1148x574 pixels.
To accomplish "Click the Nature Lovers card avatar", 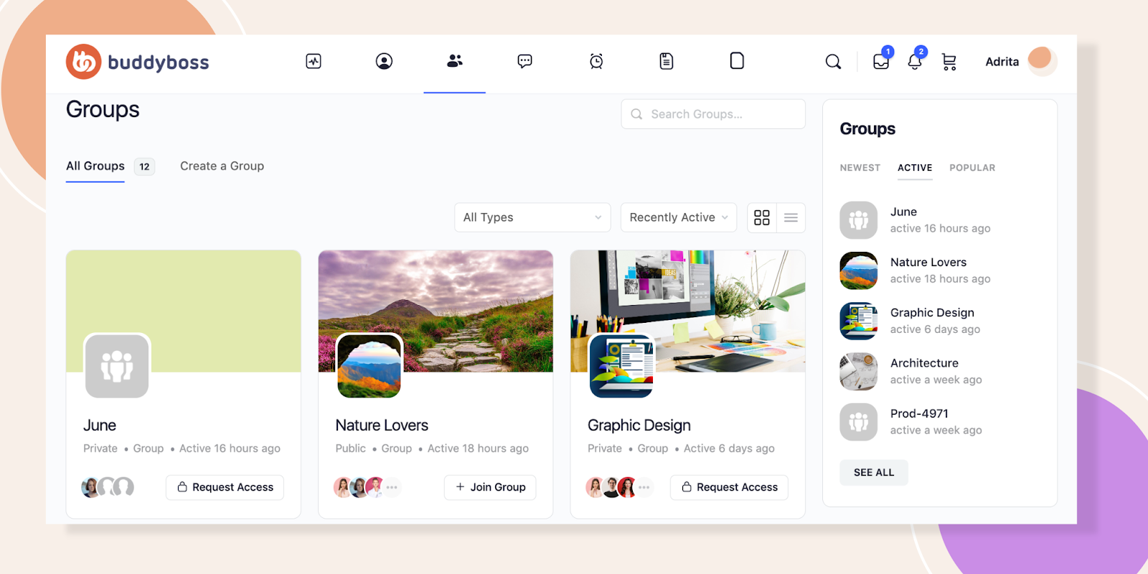I will 369,366.
